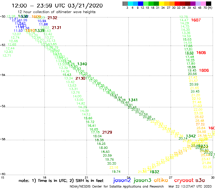Viewport: 215px width, 189px height.
Task: Click wave height value 19.74
Action: [x=116, y=172]
